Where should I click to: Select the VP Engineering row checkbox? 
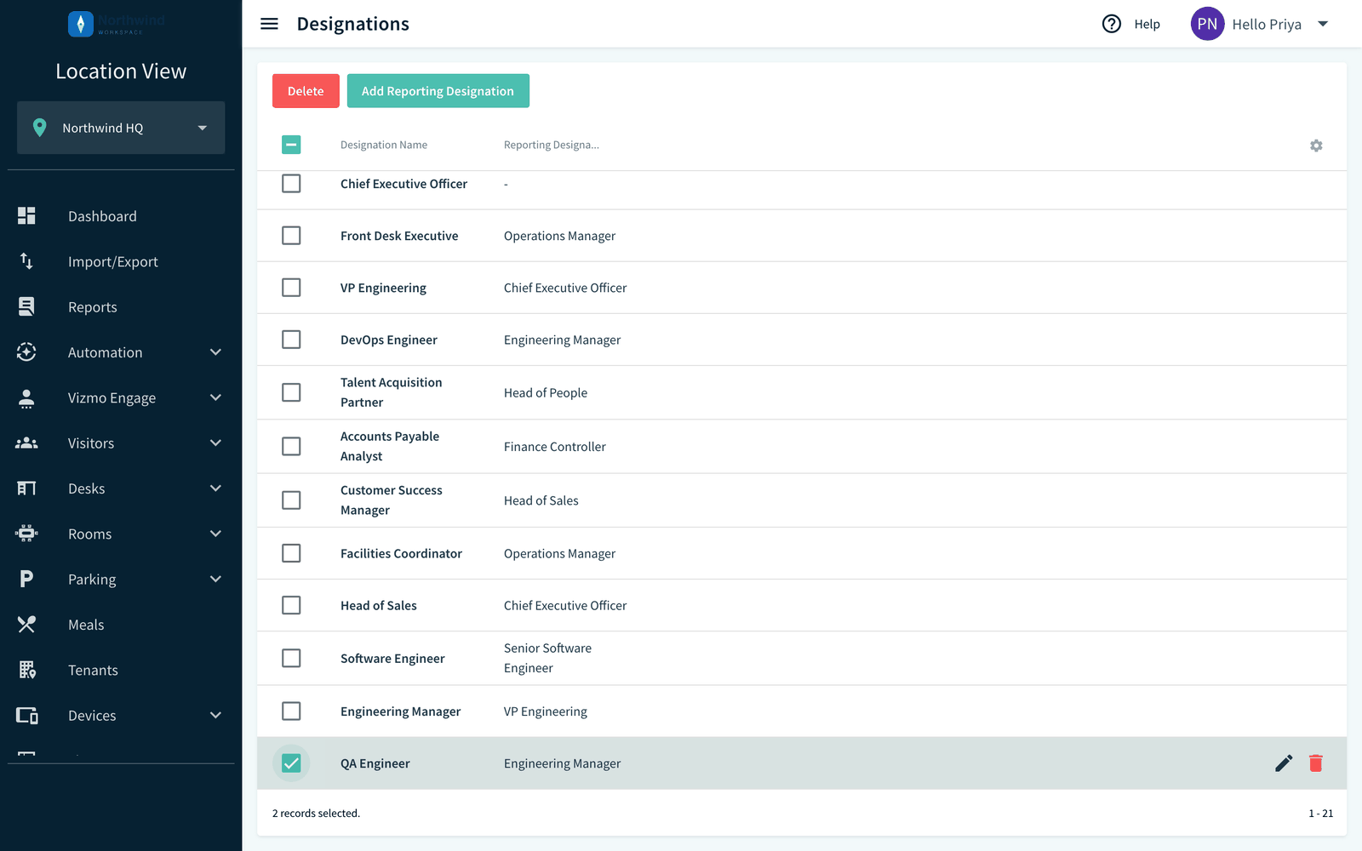point(291,288)
